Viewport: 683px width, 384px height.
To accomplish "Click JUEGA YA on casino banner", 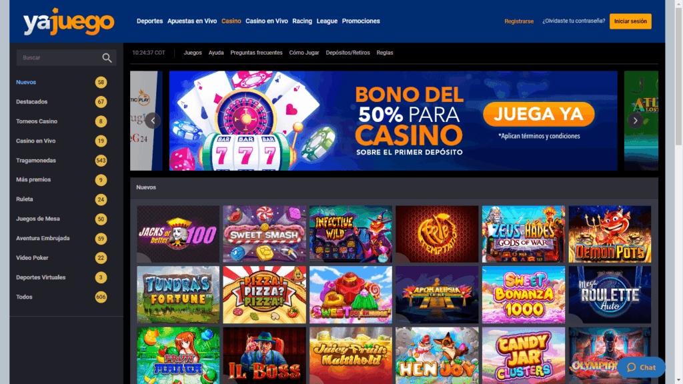I will pos(538,114).
